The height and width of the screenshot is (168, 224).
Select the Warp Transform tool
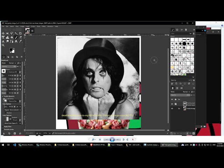pyautogui.click(x=7, y=37)
